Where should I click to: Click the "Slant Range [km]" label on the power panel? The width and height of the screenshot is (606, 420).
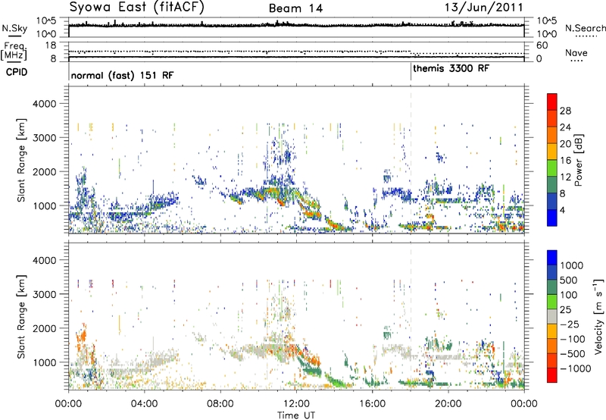point(21,160)
